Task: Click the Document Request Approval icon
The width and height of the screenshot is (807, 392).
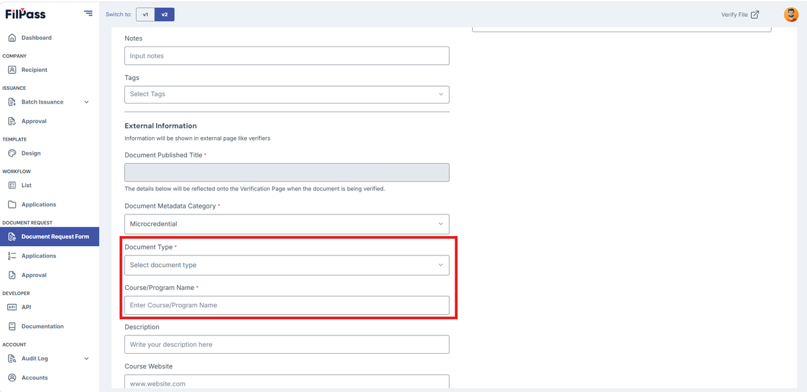Action: click(x=11, y=275)
